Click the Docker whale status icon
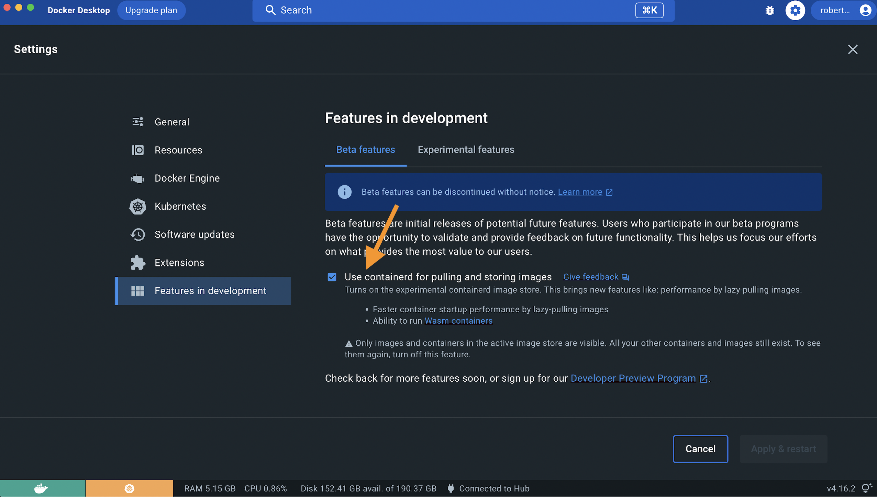 [x=42, y=488]
